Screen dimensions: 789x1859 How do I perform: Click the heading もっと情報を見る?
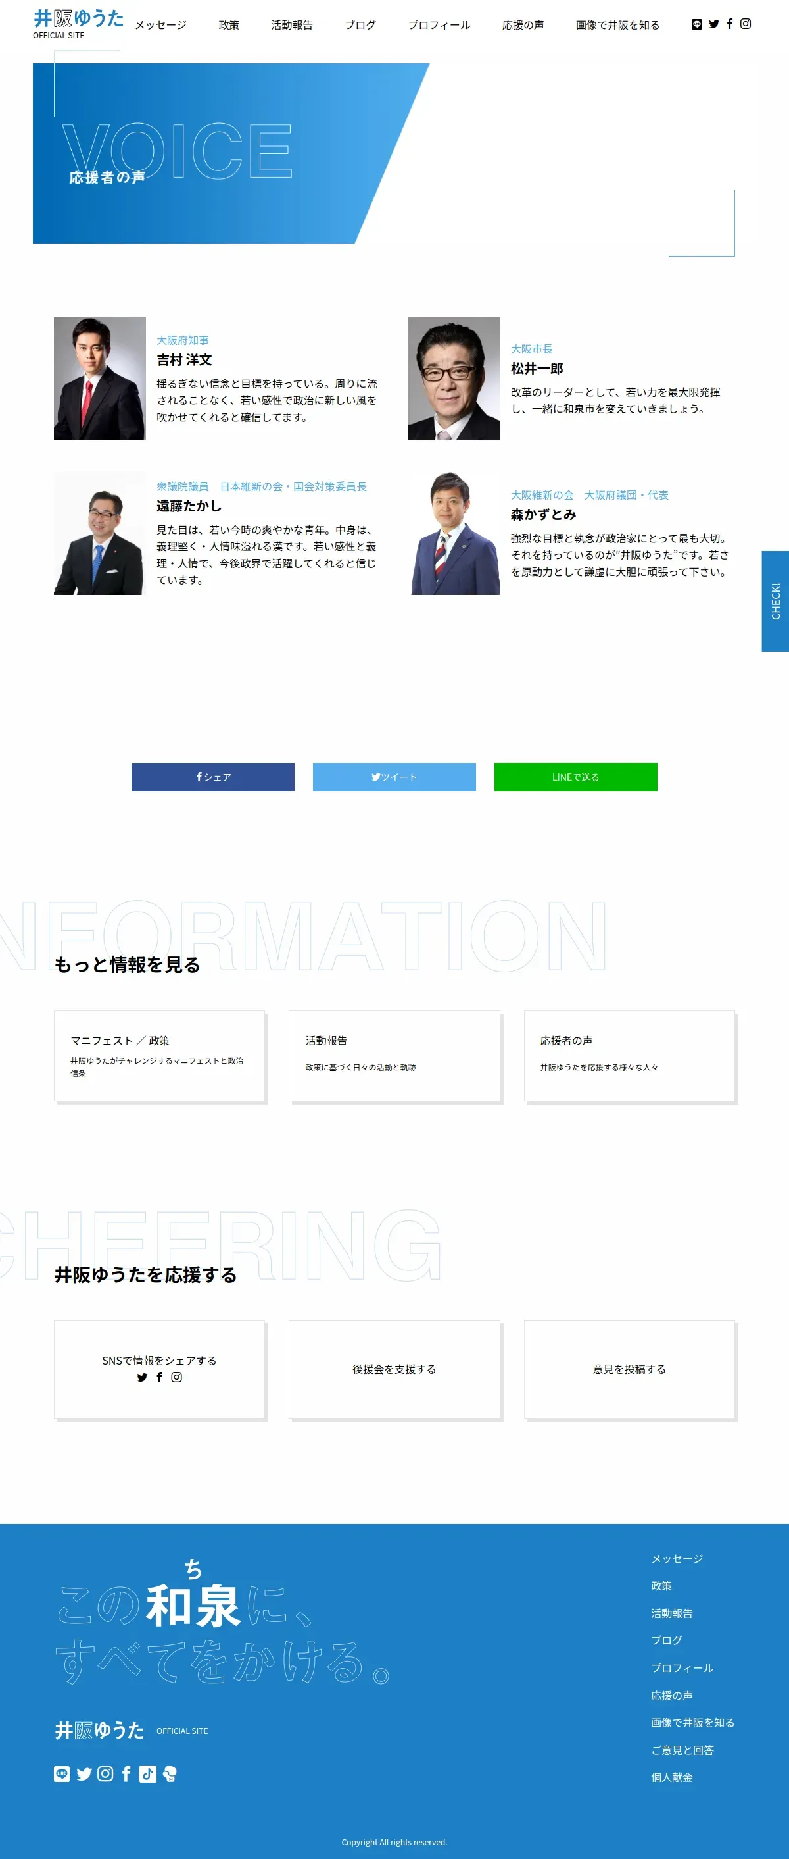[x=127, y=965]
